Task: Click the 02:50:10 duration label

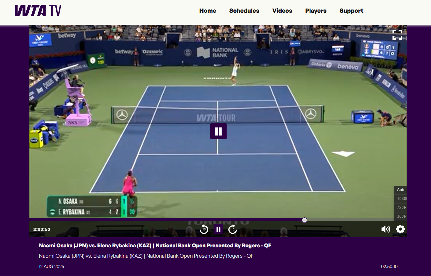Action: pyautogui.click(x=389, y=267)
